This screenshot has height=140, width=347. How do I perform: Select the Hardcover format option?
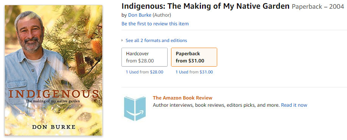[x=145, y=57]
